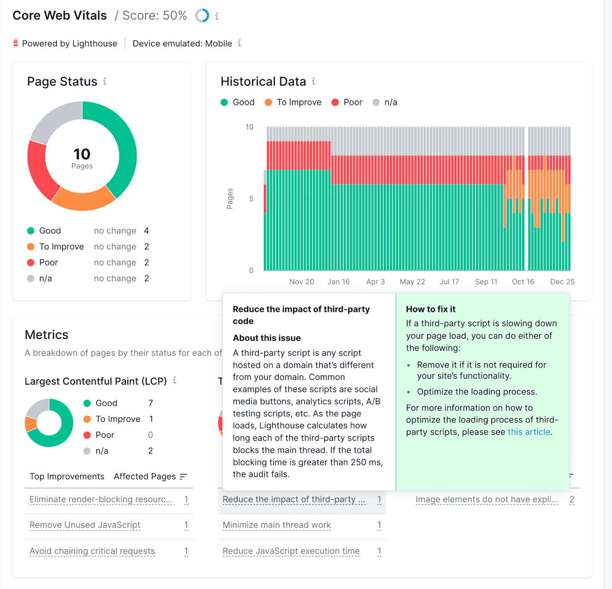Toggle the Good series in the Historical Data legend
This screenshot has height=589, width=612.
[237, 102]
